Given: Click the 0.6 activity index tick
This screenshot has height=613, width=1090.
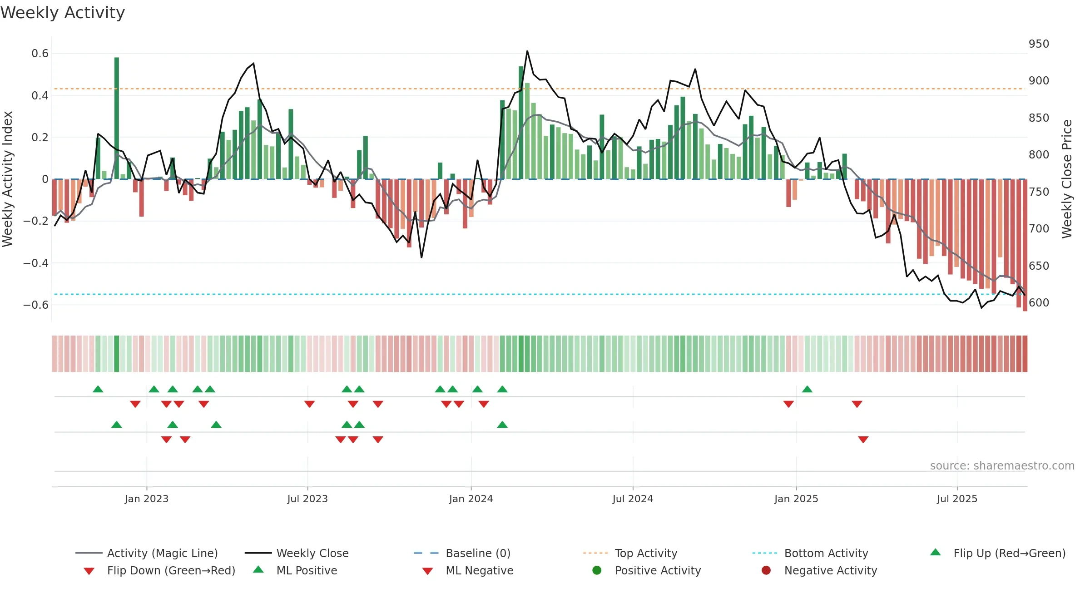Looking at the screenshot, I should pos(40,54).
